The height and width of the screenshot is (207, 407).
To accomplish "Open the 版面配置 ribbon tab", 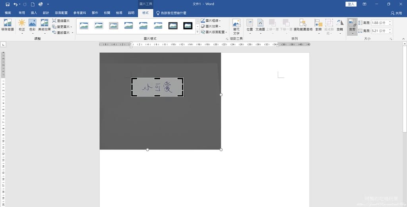I will 61,13.
